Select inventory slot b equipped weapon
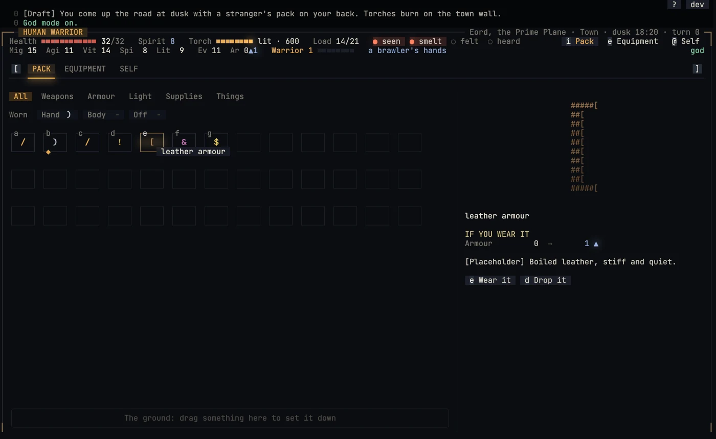 click(55, 142)
